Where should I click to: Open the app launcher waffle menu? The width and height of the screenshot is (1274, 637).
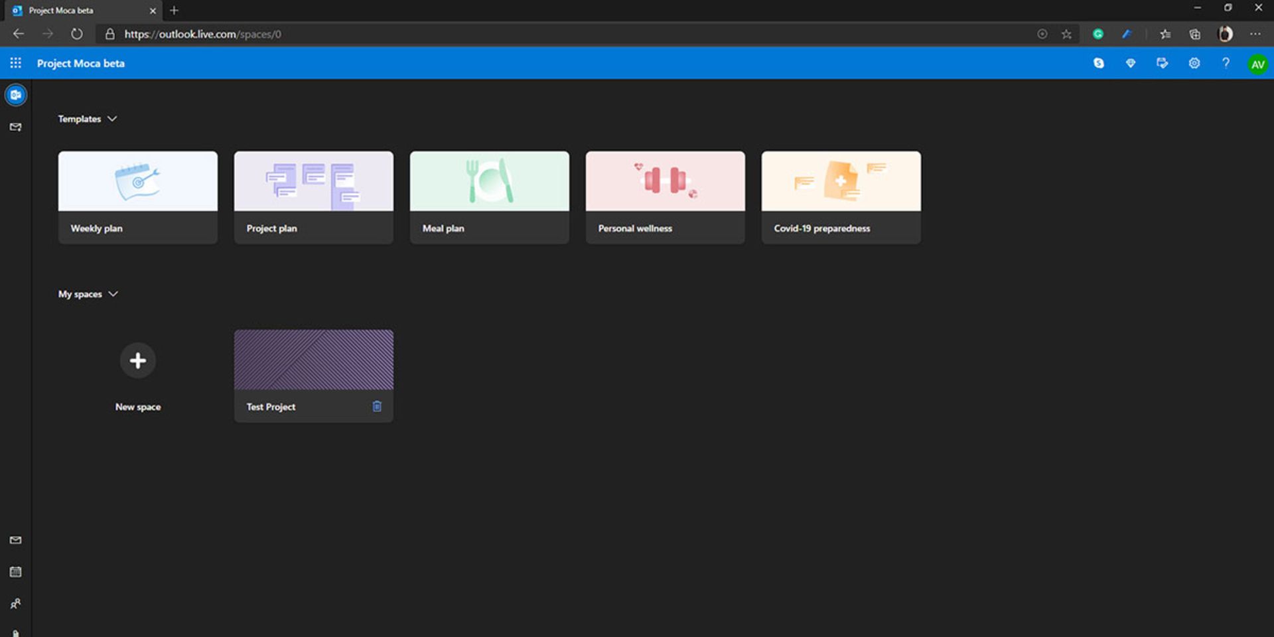pos(15,62)
